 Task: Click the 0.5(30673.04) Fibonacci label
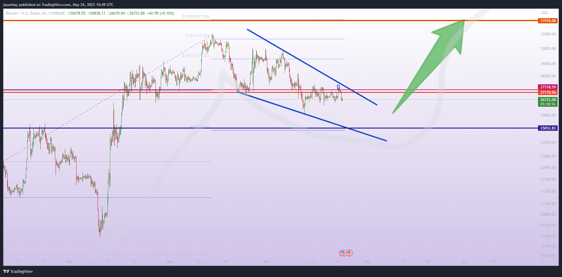pos(198,36)
